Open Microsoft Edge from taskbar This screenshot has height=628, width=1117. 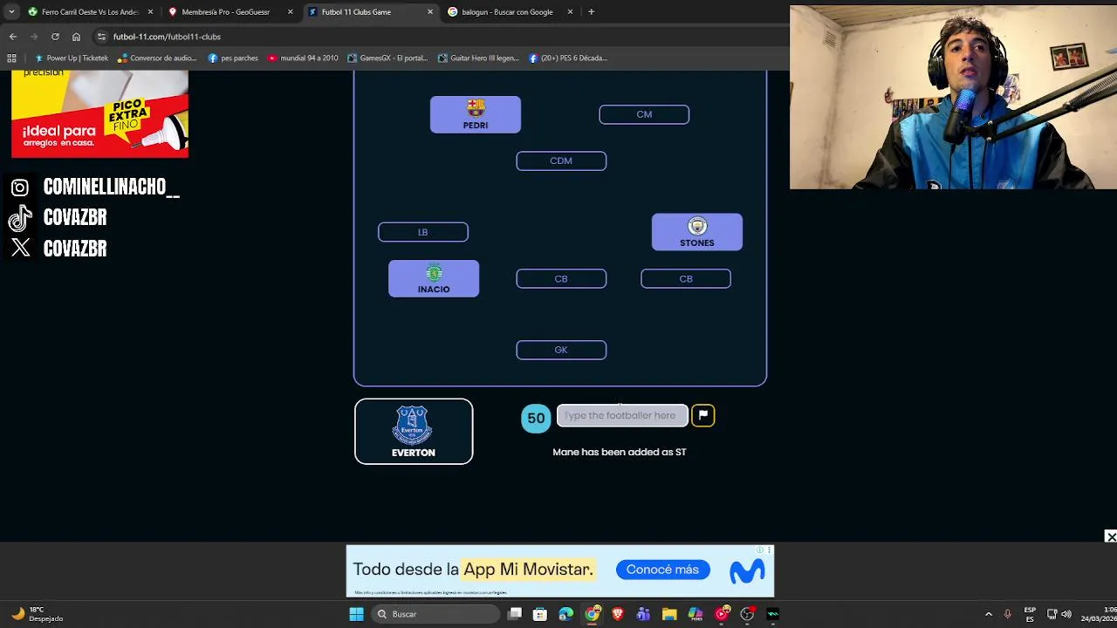pyautogui.click(x=565, y=614)
